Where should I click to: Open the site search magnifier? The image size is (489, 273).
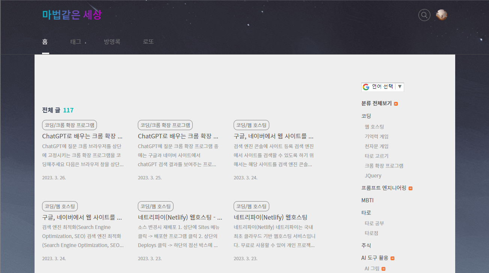coord(424,15)
